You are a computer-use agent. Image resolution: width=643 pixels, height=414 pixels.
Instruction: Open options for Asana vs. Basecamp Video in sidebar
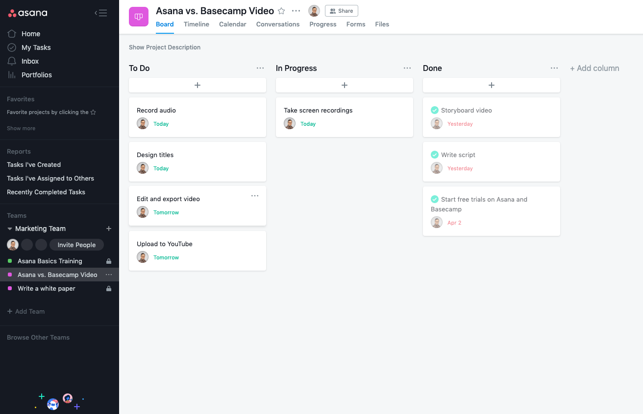click(x=109, y=275)
